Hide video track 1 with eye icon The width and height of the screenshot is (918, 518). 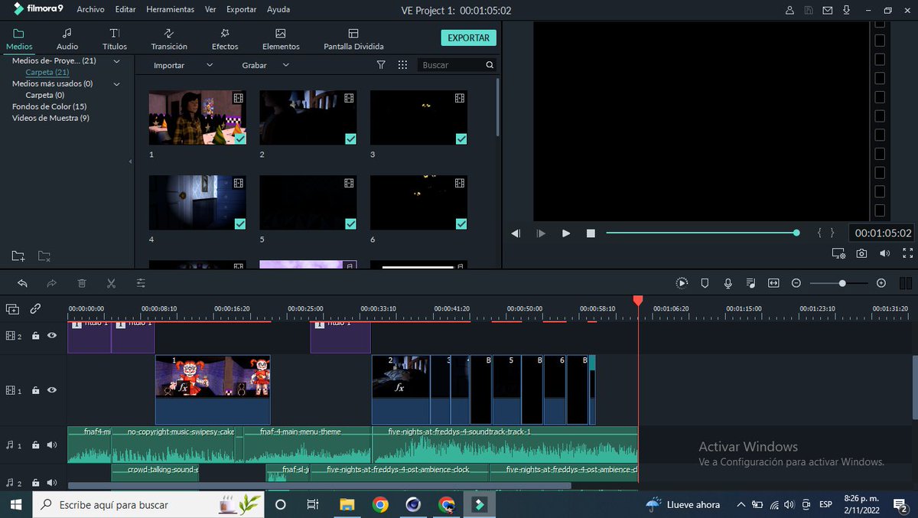coord(52,390)
